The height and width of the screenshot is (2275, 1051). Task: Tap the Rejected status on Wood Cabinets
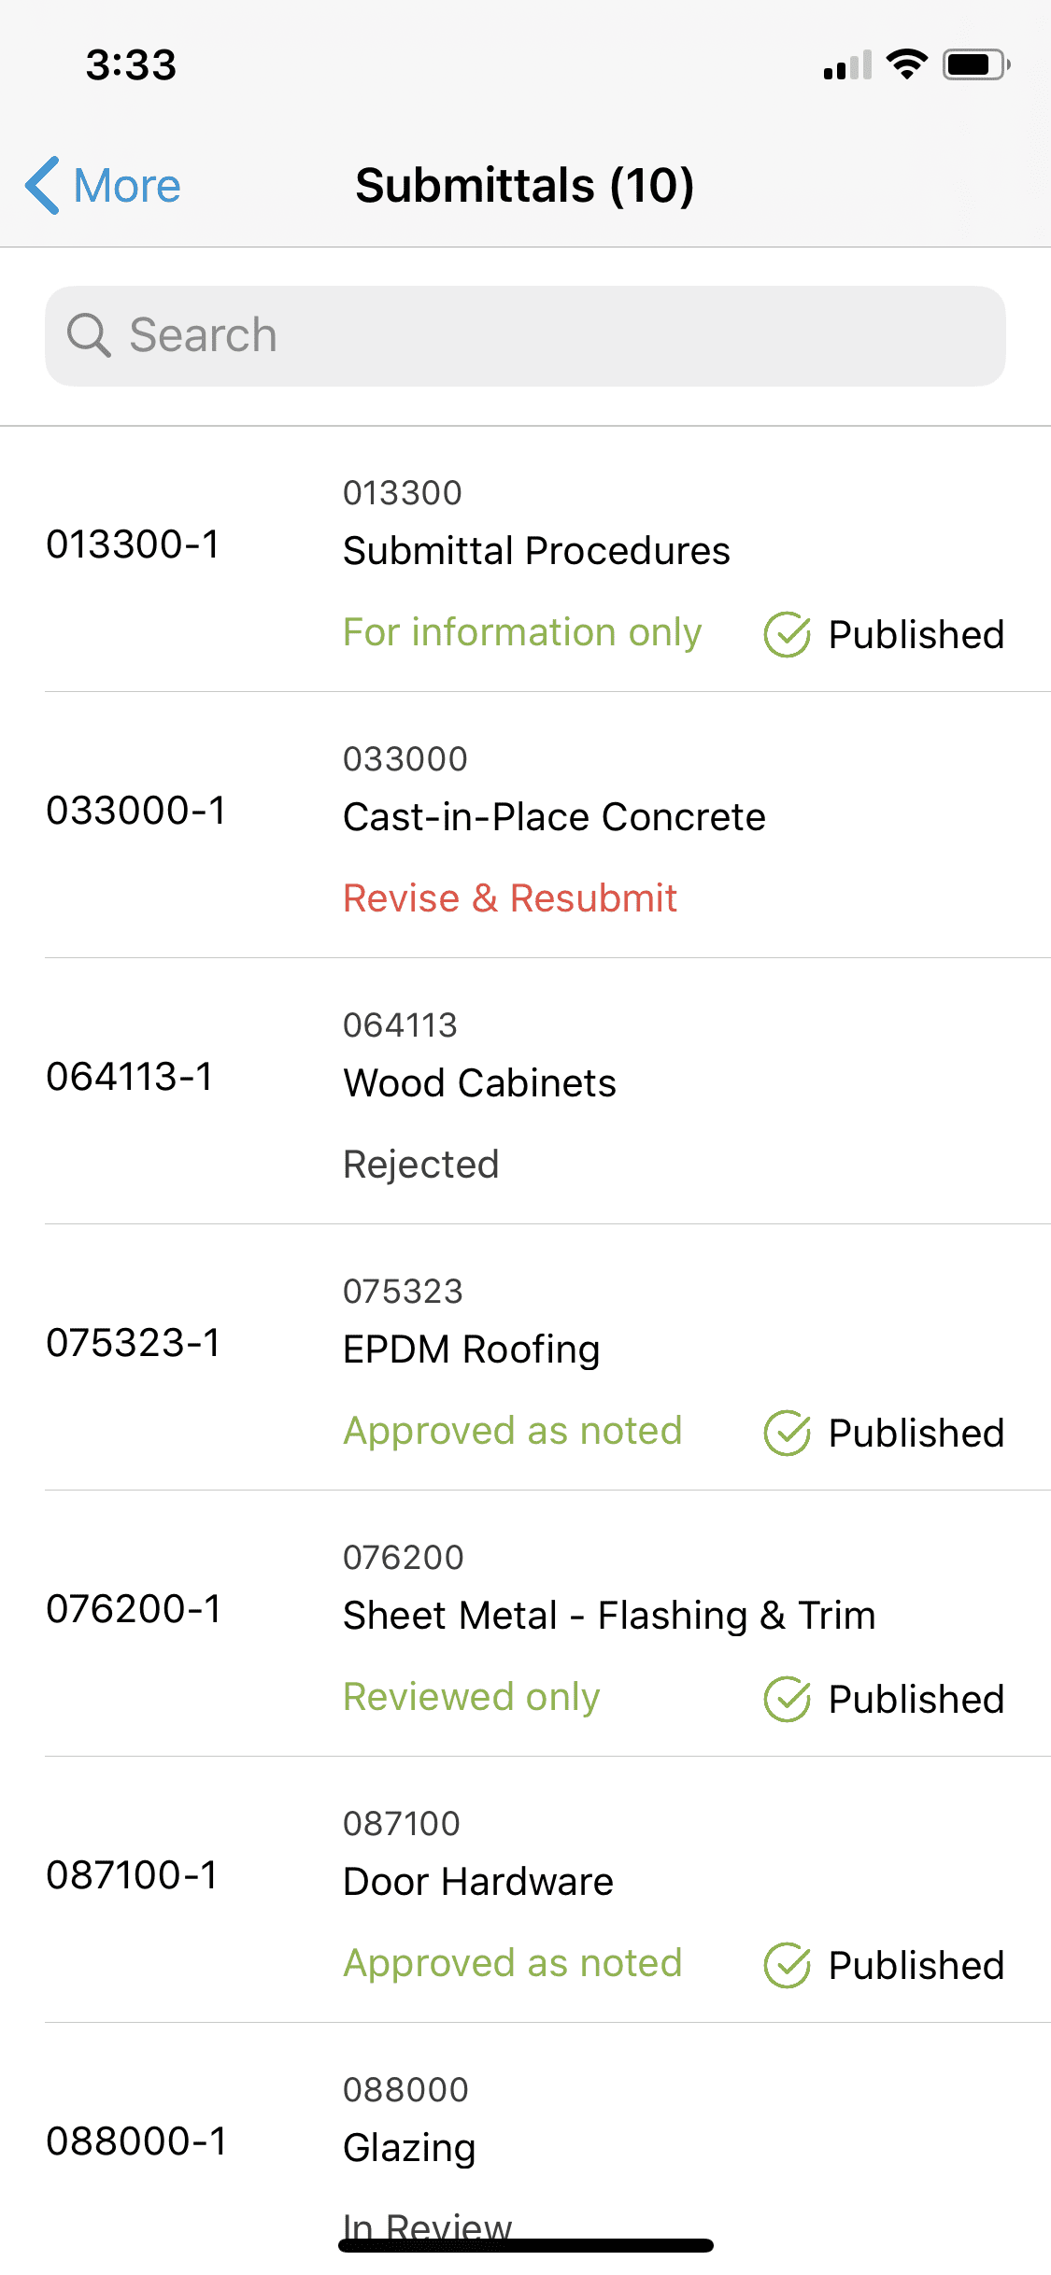click(421, 1165)
